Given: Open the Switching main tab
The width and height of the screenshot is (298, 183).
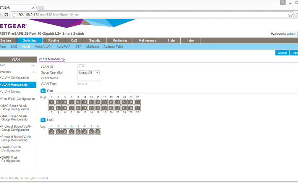Looking at the screenshot, I should pos(30,40).
